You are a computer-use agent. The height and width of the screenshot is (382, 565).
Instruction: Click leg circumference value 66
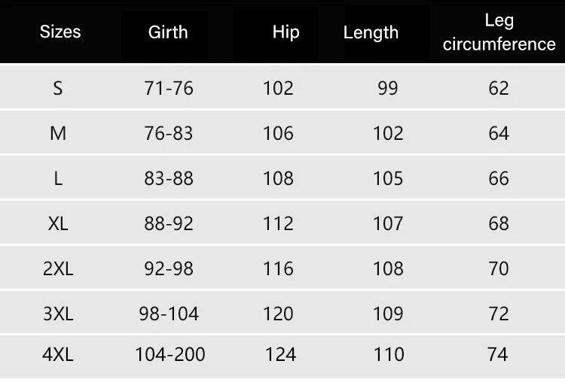coord(499,178)
